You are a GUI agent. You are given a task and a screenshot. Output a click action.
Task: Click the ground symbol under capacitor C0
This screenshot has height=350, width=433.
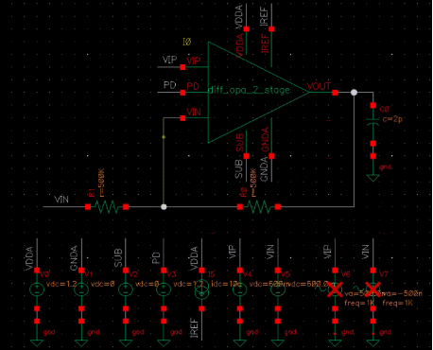[373, 178]
